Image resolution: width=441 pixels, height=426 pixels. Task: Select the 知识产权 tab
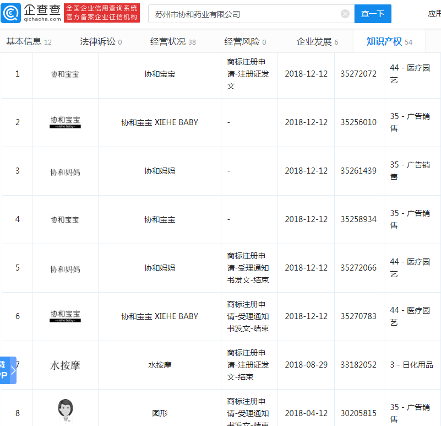coord(389,42)
